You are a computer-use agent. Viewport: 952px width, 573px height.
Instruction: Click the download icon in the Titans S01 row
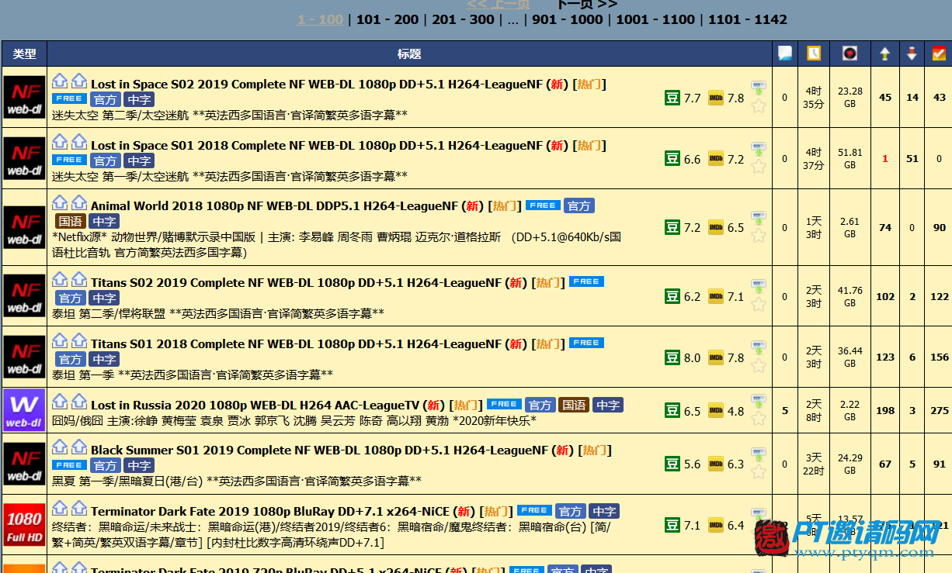pyautogui.click(x=758, y=348)
